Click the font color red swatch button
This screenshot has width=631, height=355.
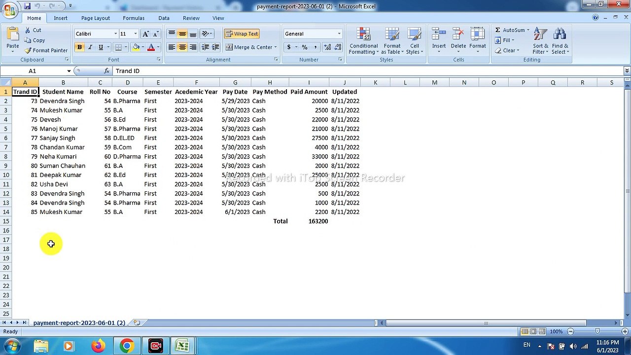coord(151,47)
